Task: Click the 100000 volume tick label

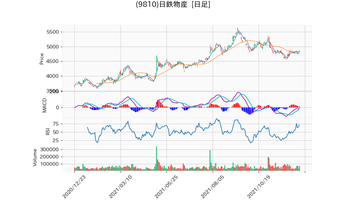Action: 49,164
